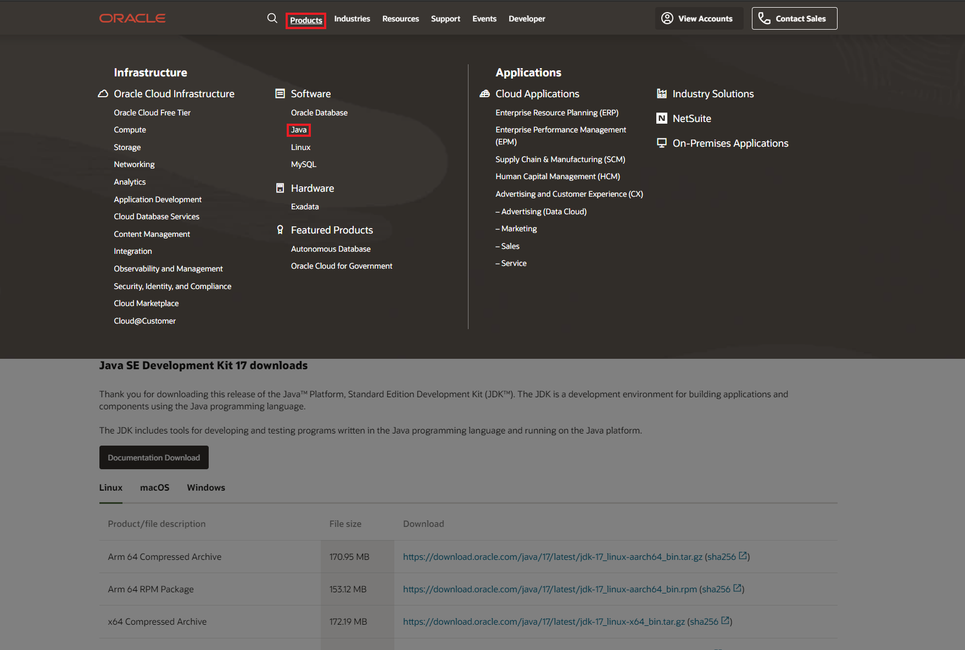965x650 pixels.
Task: Open the MySQL link
Action: tap(304, 164)
